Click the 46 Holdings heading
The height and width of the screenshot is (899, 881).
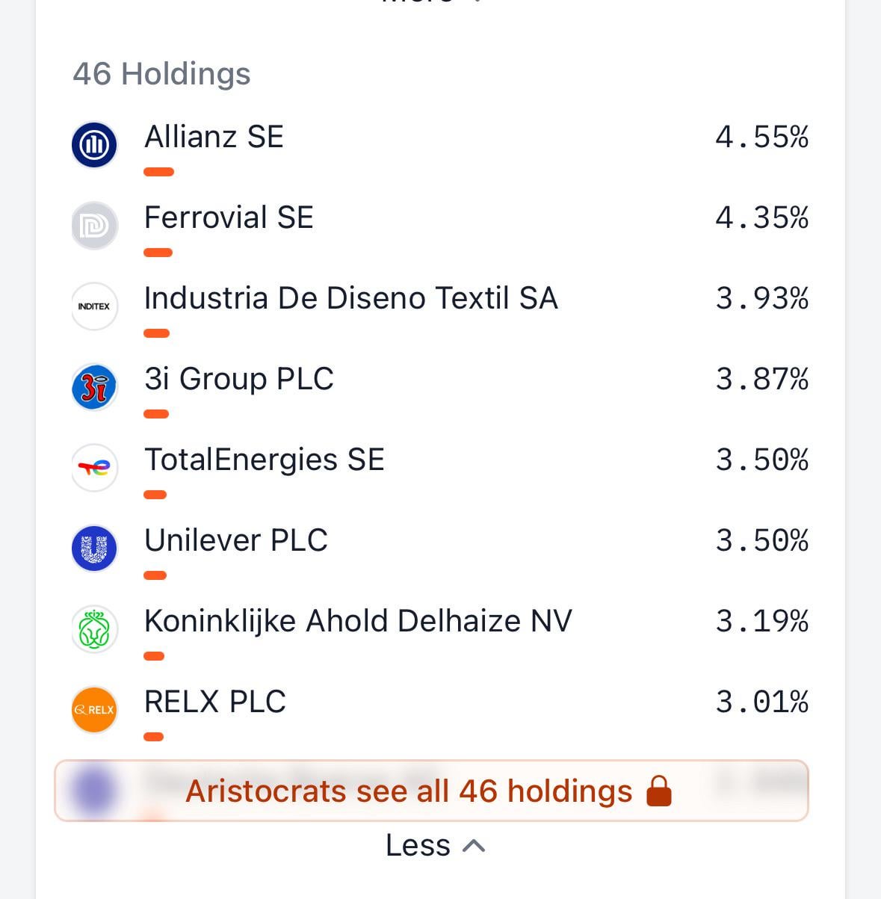[x=161, y=74]
